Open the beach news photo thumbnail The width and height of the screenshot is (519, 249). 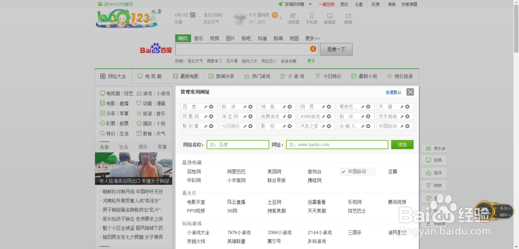pos(133,168)
